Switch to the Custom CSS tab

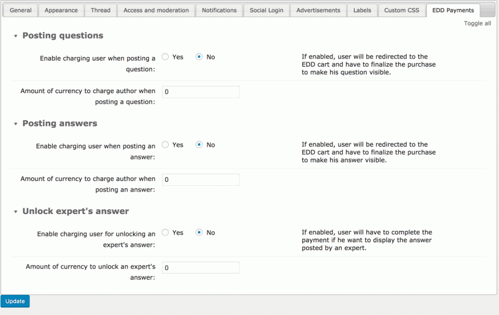(402, 10)
